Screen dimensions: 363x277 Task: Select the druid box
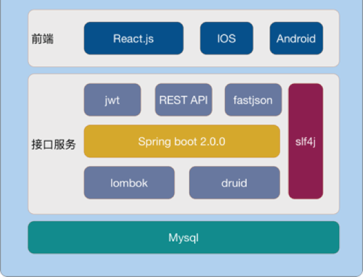(x=234, y=183)
